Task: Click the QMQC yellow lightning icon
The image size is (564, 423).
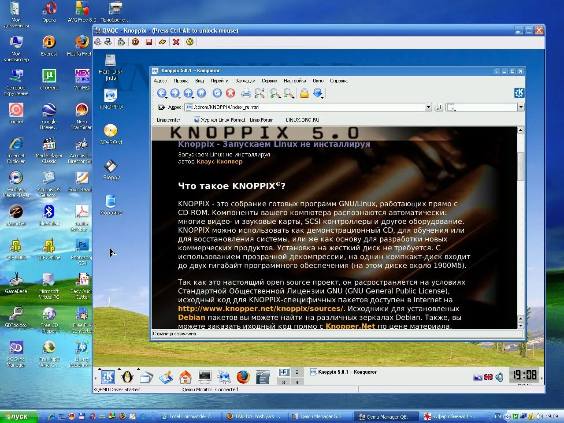Action: (x=163, y=42)
